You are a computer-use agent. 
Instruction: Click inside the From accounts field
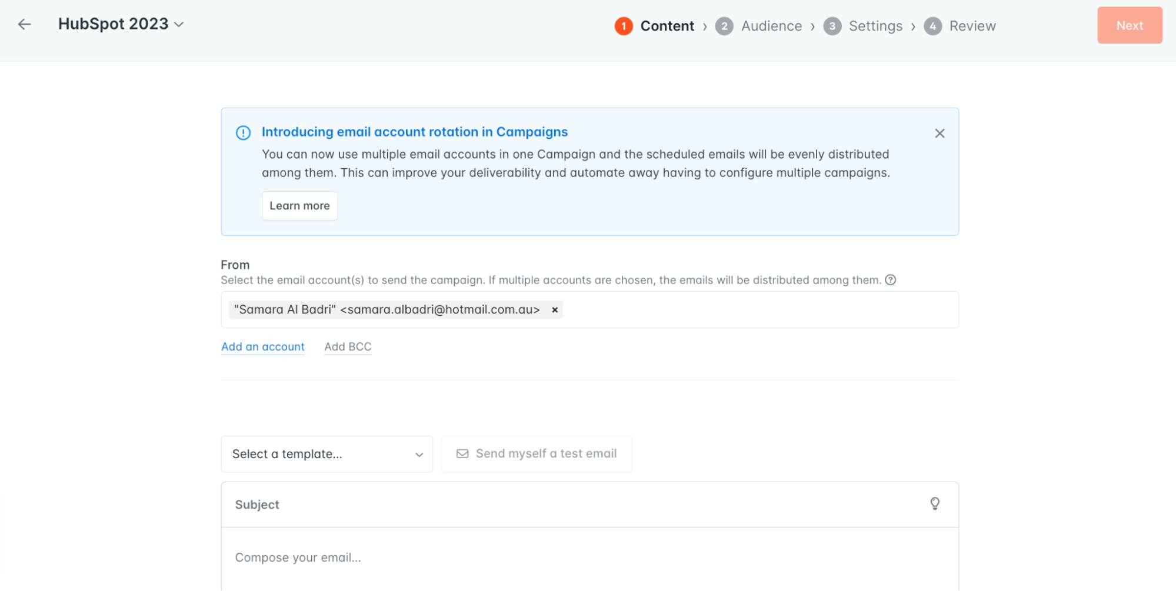pyautogui.click(x=589, y=310)
